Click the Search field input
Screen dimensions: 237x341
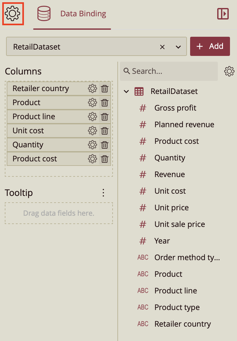172,71
